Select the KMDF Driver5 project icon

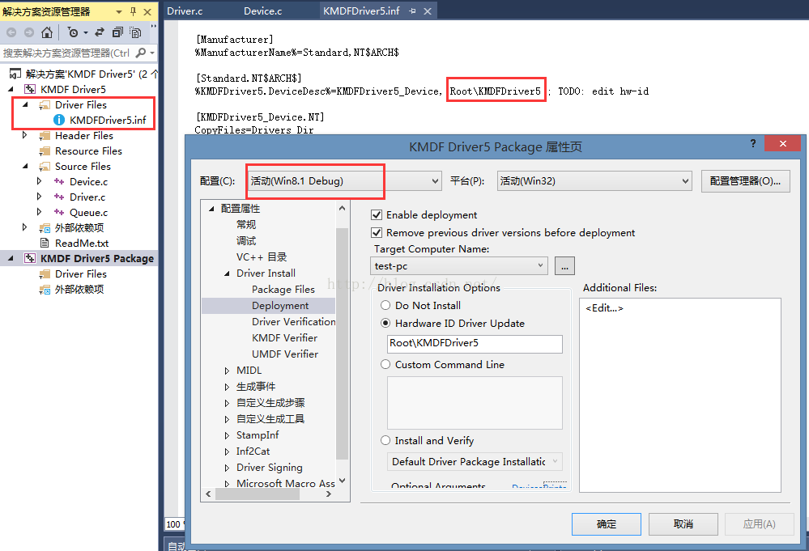tap(30, 89)
